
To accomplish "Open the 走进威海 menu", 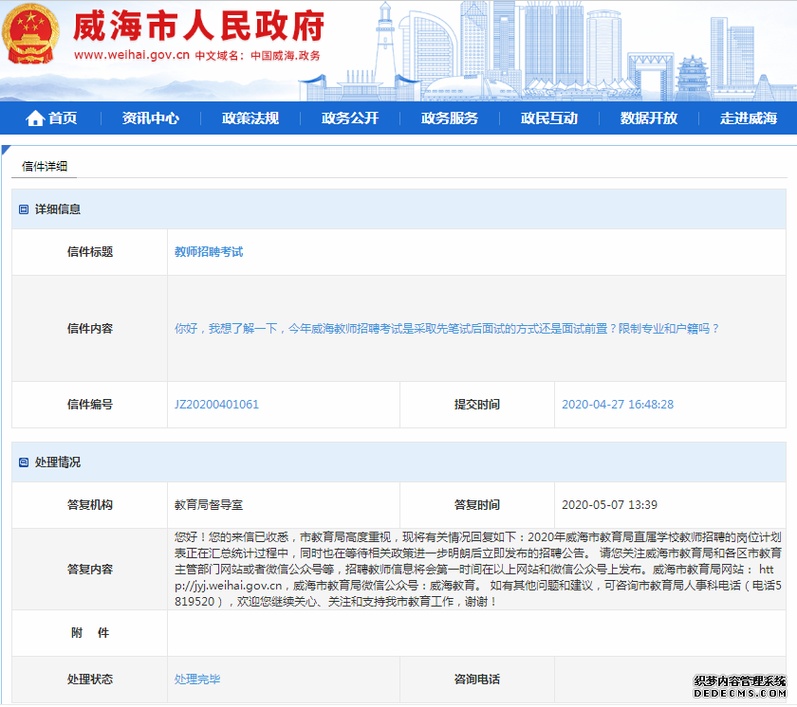I will (749, 118).
